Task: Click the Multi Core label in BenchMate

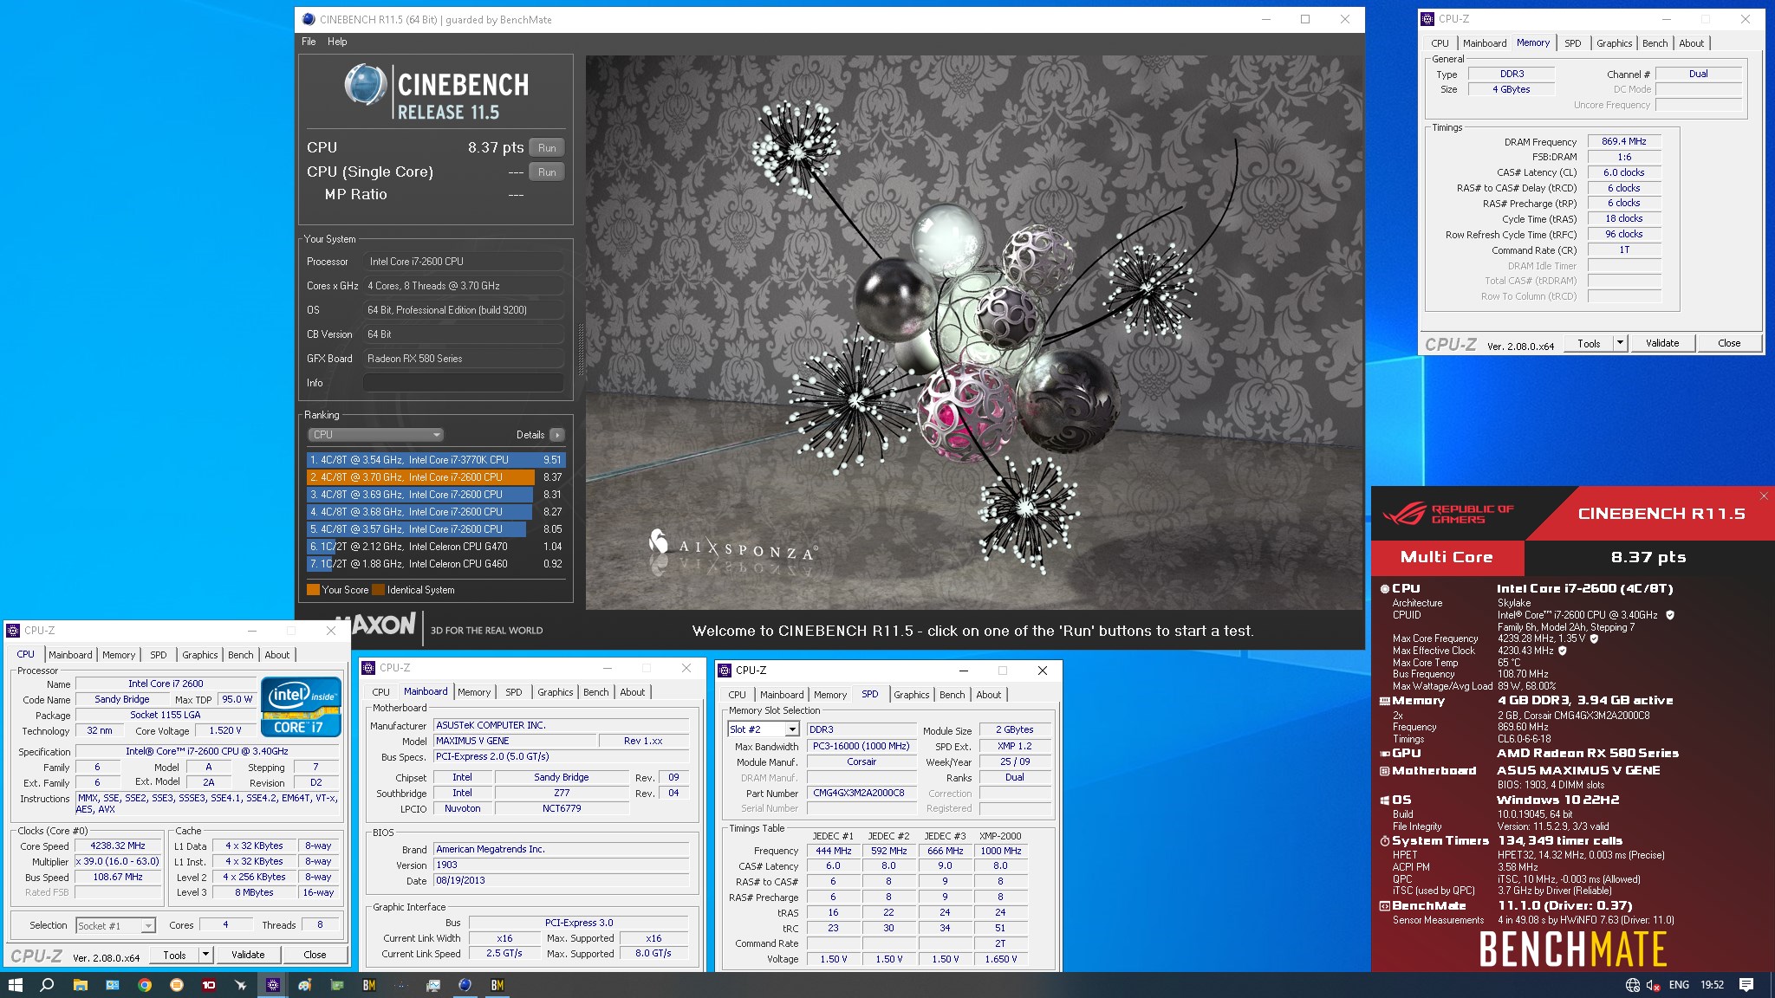Action: tap(1447, 558)
